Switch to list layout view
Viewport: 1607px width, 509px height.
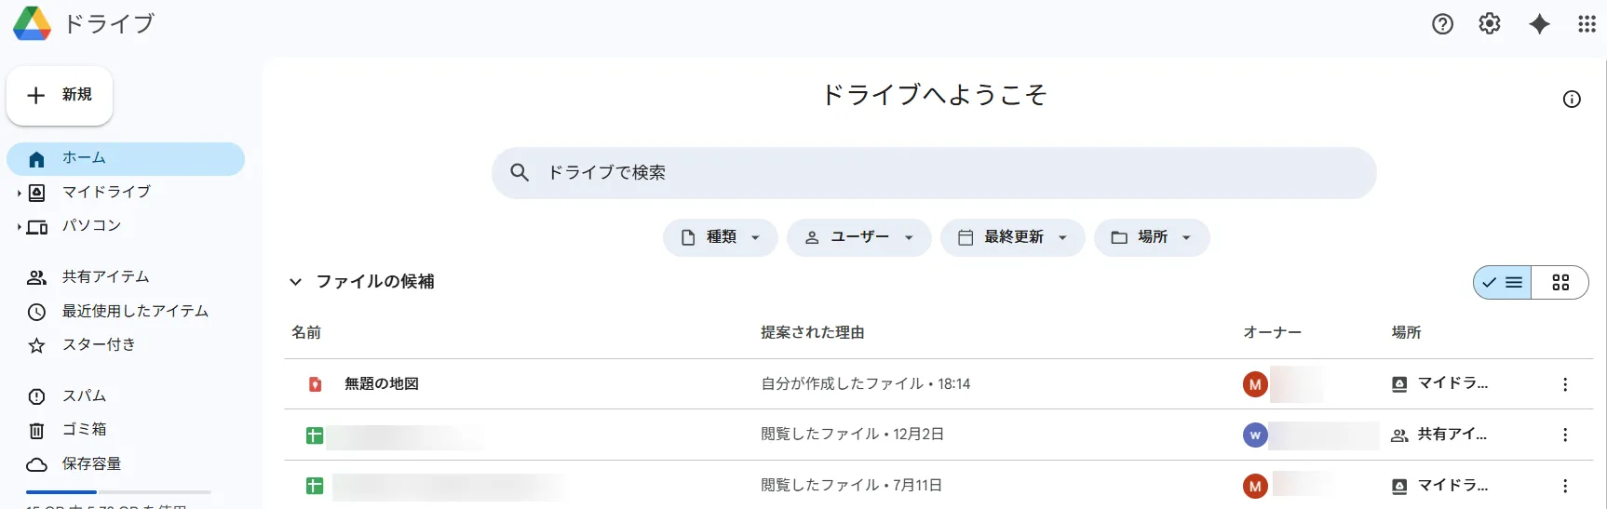click(x=1503, y=283)
